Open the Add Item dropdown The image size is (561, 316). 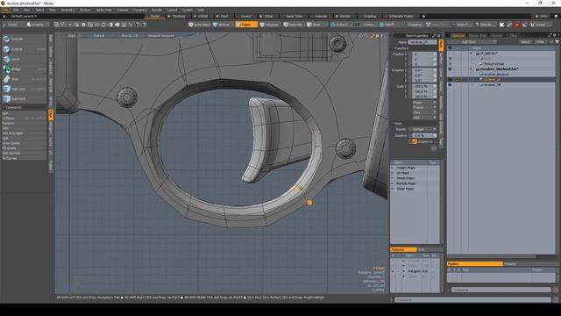(x=472, y=42)
